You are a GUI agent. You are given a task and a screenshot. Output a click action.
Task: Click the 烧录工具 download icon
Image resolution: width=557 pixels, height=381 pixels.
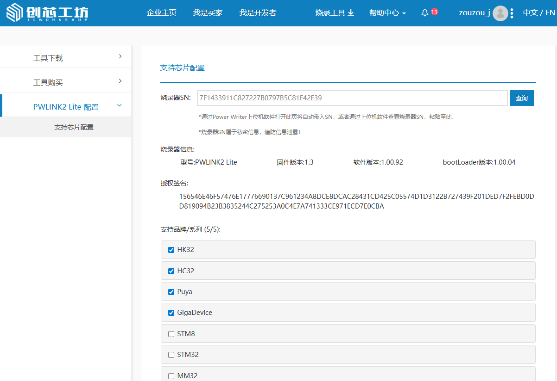(x=351, y=13)
